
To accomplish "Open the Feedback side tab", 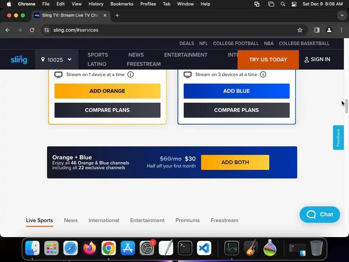I will 338,137.
